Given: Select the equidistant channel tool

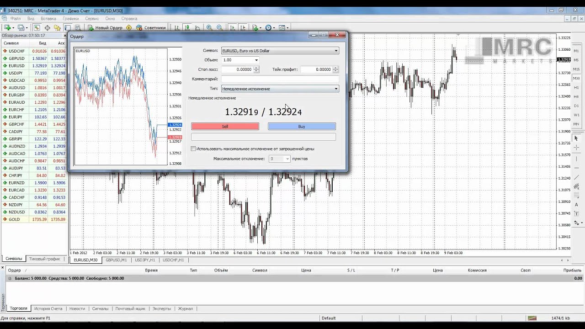Looking at the screenshot, I should [576, 186].
